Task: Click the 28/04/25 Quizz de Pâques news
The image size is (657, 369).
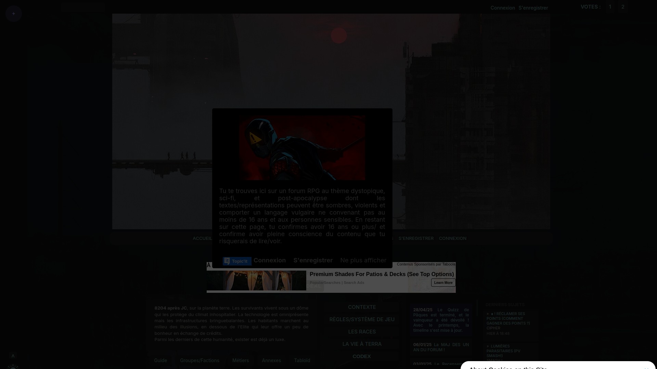Action: click(441, 320)
